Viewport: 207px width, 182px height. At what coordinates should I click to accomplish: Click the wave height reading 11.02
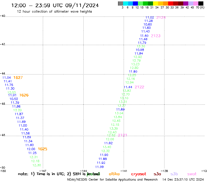pyautogui.click(x=150, y=17)
